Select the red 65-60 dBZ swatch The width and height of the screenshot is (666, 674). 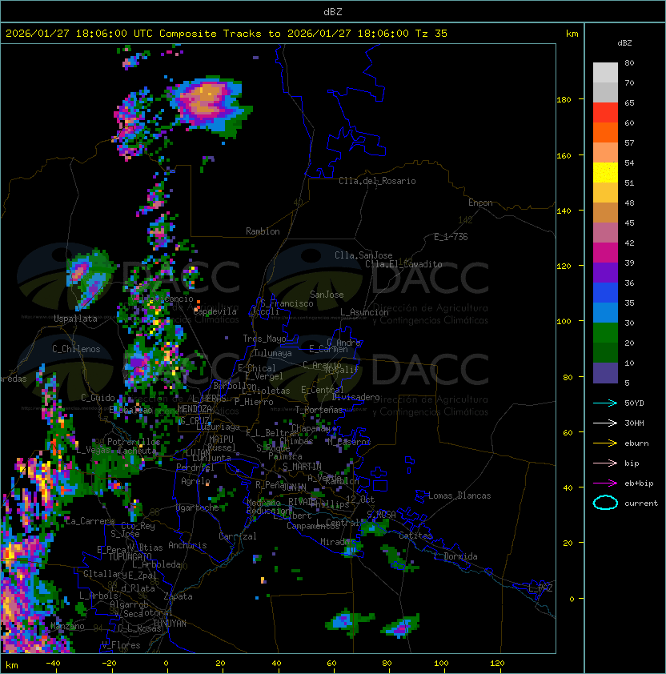pos(605,113)
